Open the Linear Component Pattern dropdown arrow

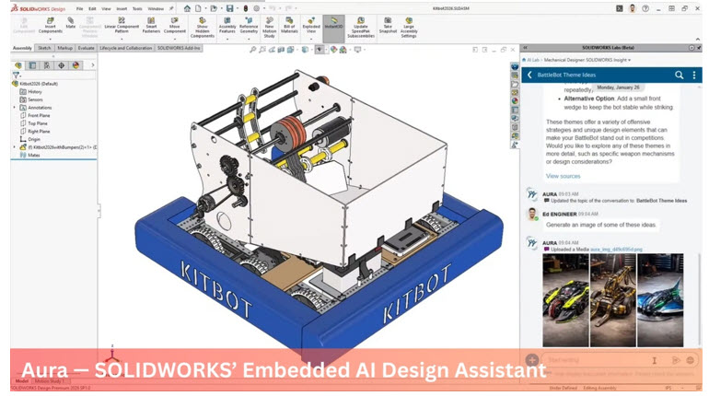(x=122, y=38)
